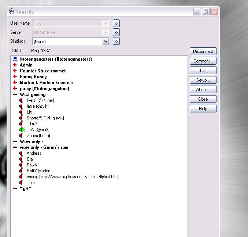248x237 pixels.
Task: Open the Bindings dropdown
Action: click(x=106, y=42)
